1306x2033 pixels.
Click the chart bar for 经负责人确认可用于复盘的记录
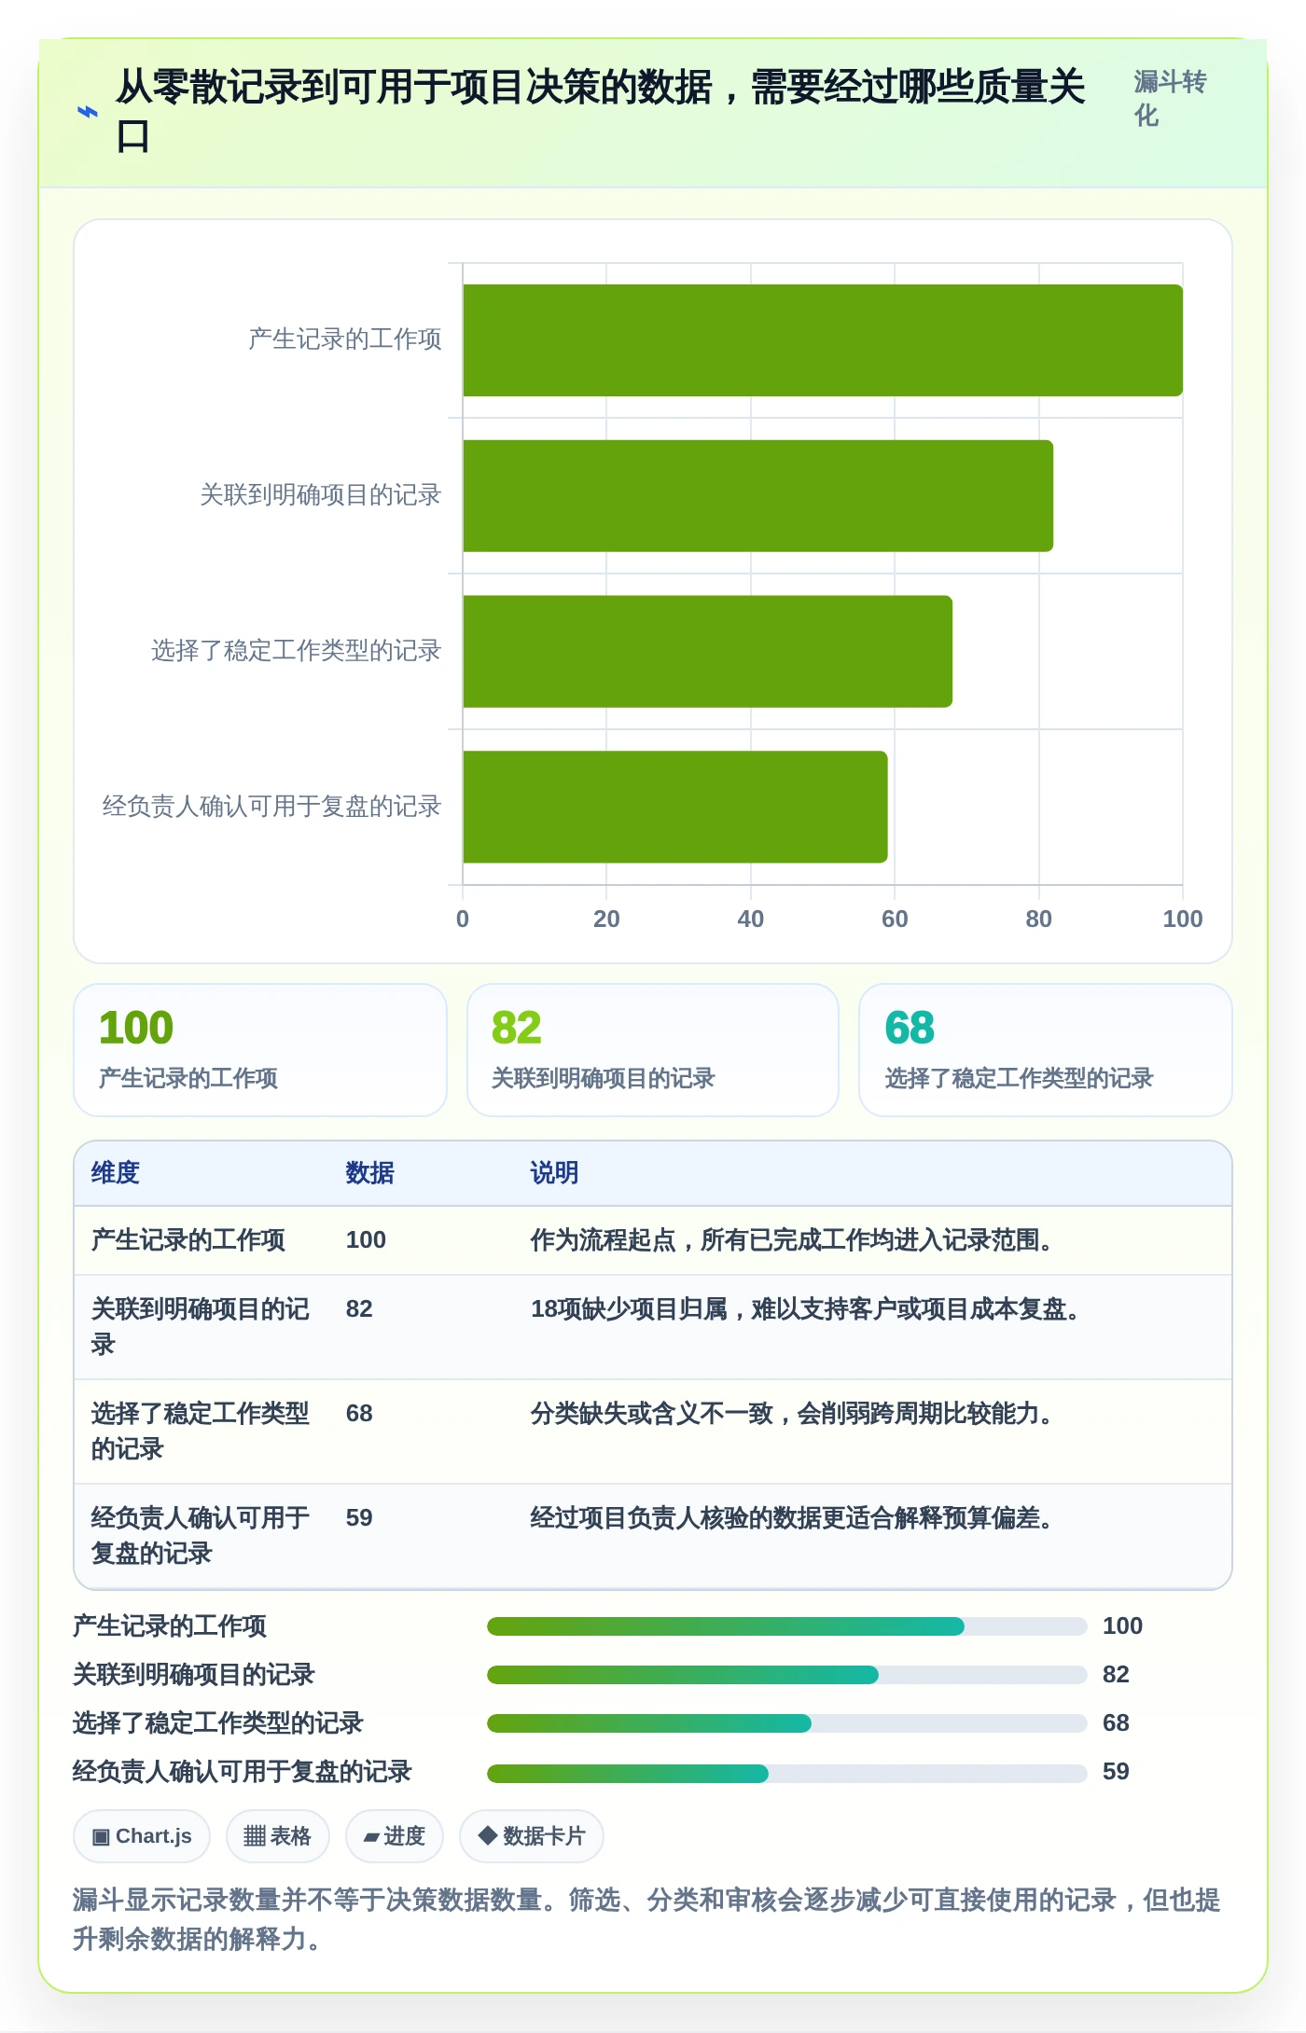(674, 807)
